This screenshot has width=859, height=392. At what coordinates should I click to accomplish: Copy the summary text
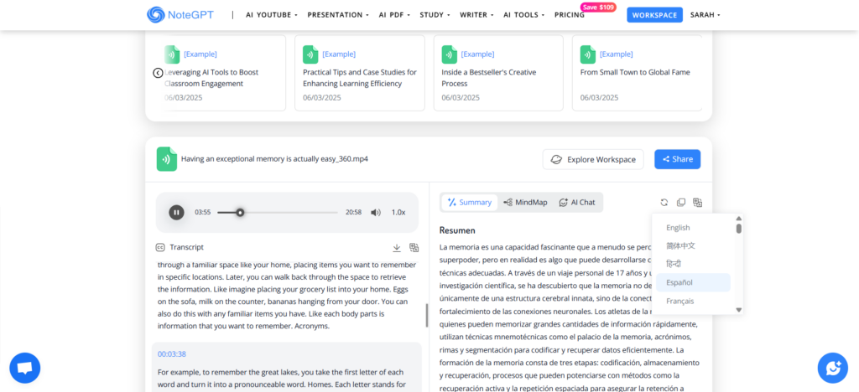click(x=681, y=203)
